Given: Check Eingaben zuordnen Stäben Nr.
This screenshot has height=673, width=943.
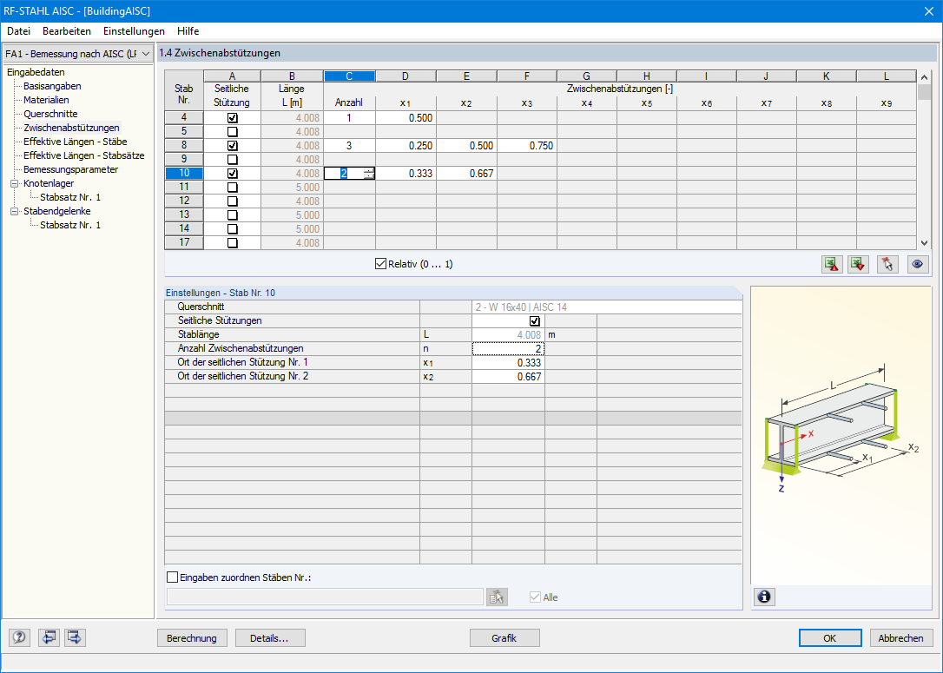Looking at the screenshot, I should tap(173, 577).
